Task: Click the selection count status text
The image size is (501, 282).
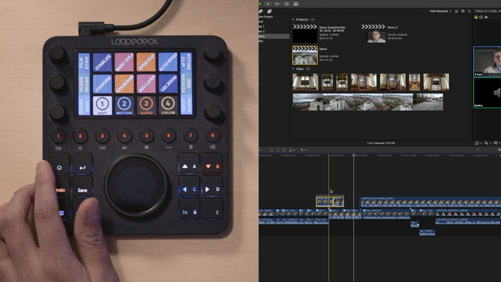Action: click(x=381, y=143)
